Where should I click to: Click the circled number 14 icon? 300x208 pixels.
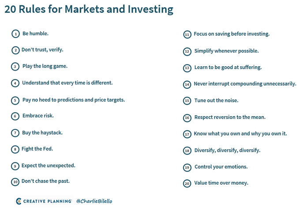[x=187, y=84]
